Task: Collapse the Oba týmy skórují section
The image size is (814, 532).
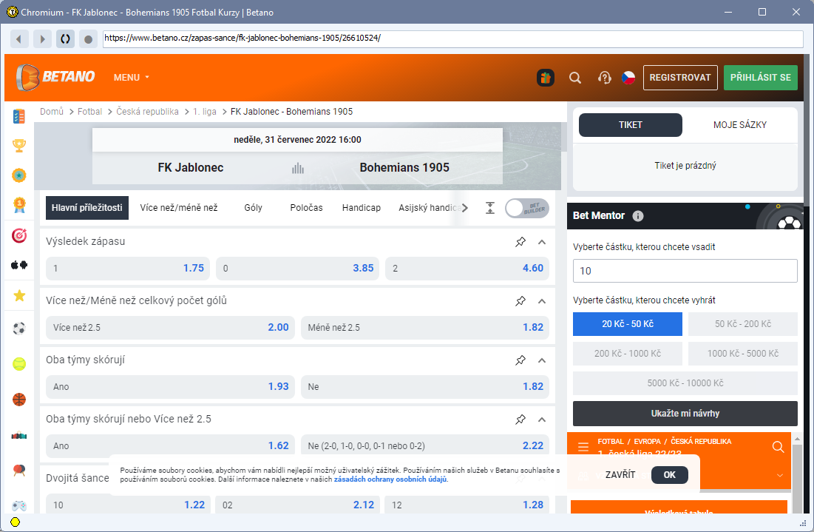Action: point(542,360)
